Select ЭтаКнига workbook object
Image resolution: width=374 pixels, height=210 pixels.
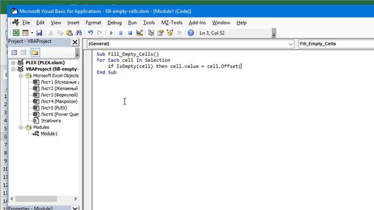pos(51,121)
